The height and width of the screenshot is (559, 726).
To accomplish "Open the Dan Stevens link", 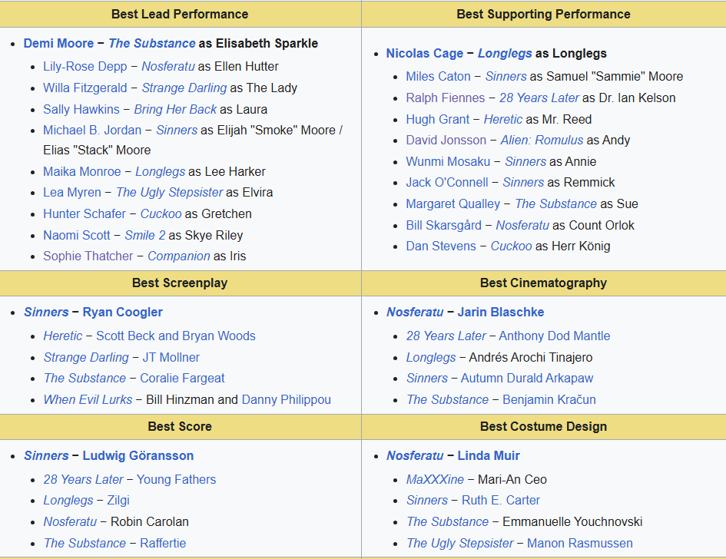I will pos(441,246).
